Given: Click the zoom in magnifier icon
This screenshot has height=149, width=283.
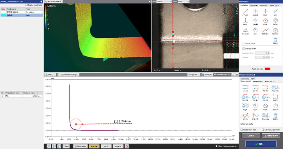Looking at the screenshot, I should point(49,146).
